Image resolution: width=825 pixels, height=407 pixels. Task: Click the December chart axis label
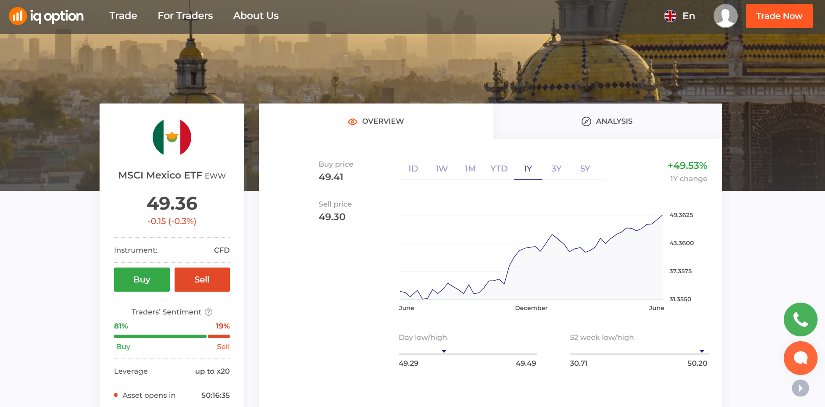click(531, 308)
